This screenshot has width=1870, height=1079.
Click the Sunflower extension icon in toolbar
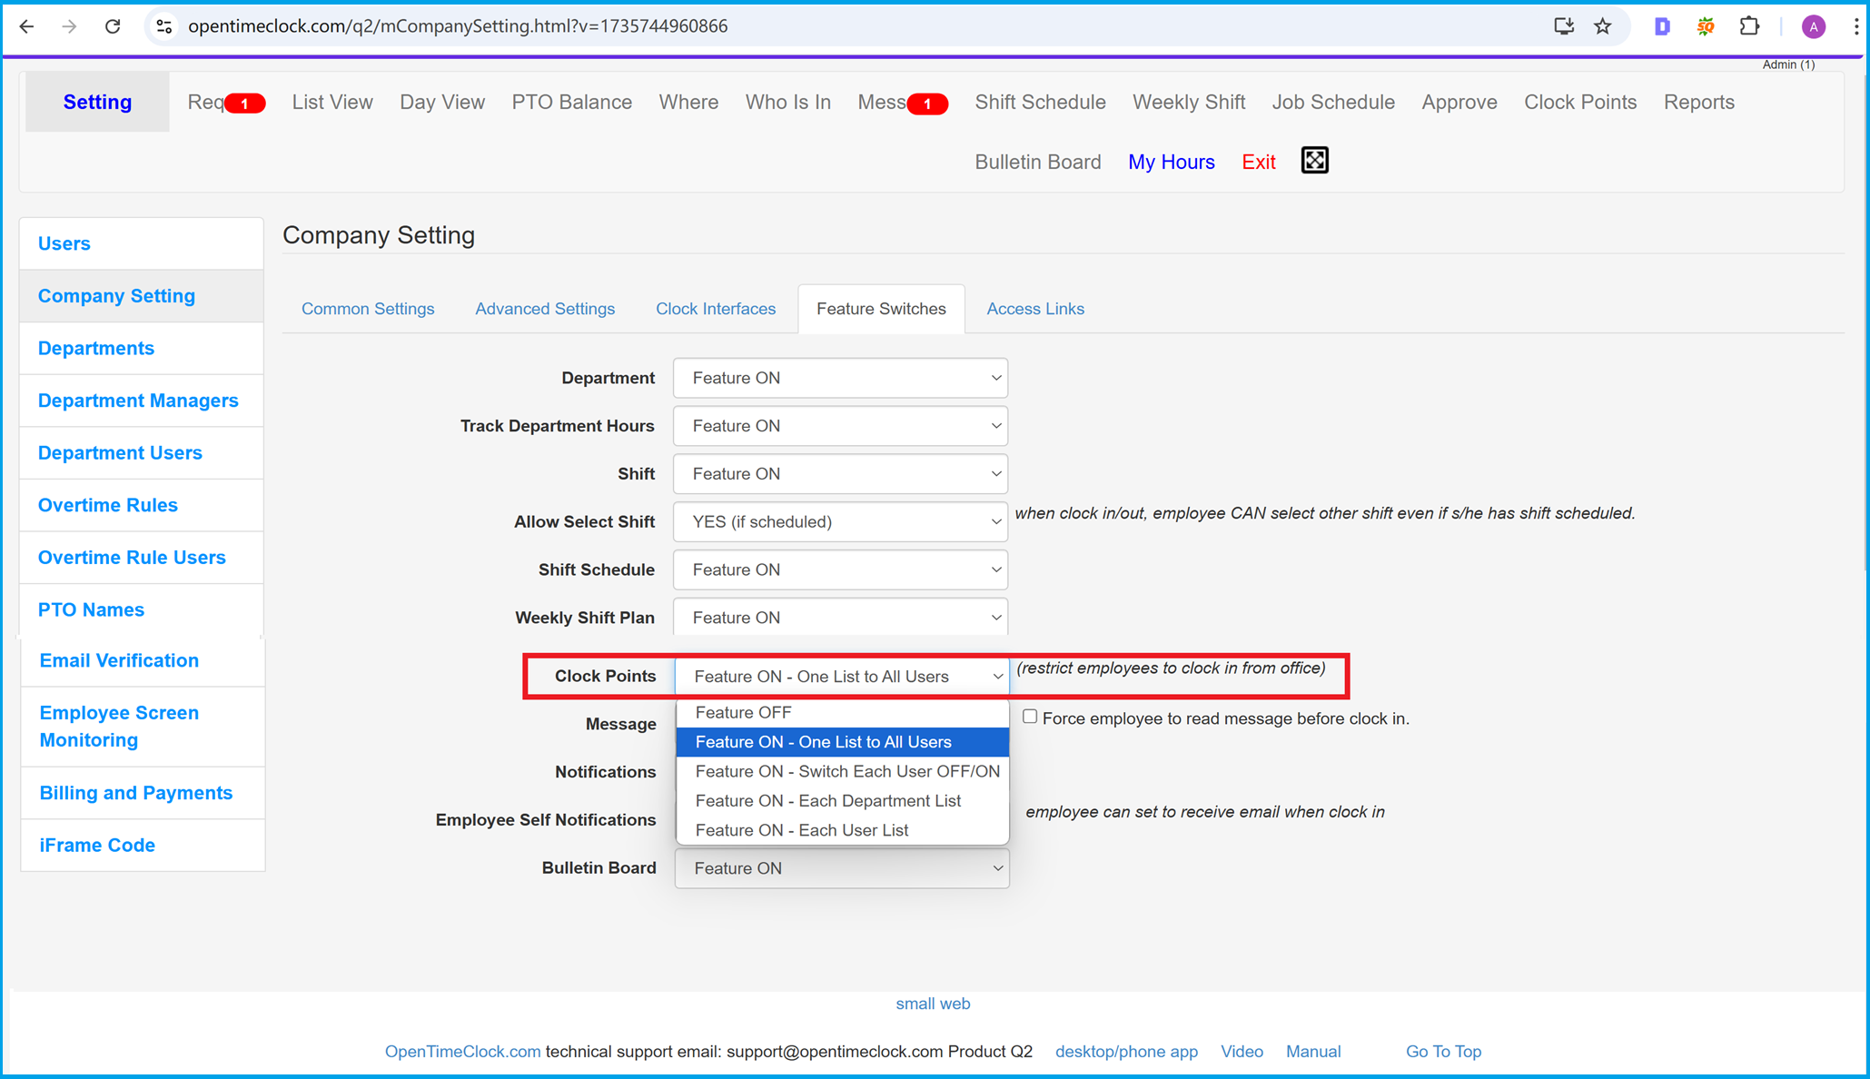(x=1705, y=25)
